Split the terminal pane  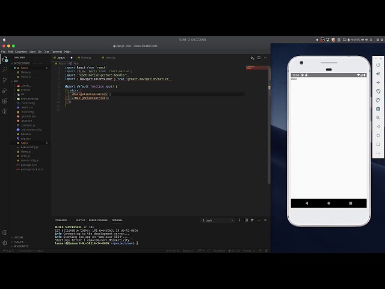246,220
